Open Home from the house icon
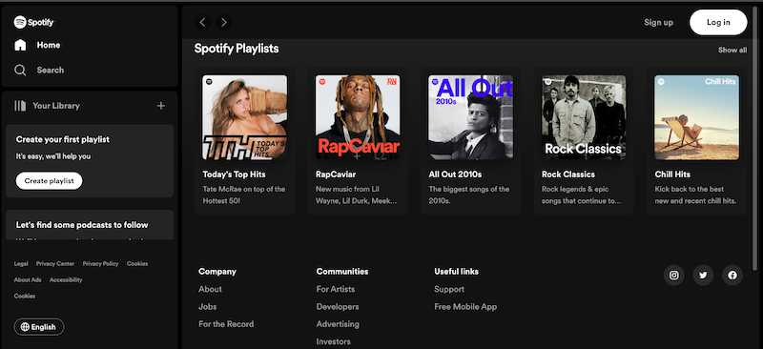Image resolution: width=763 pixels, height=349 pixels. pyautogui.click(x=20, y=45)
